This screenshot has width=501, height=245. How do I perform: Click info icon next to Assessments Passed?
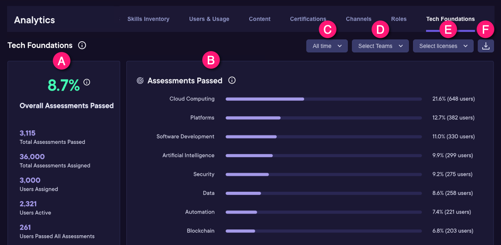[232, 80]
